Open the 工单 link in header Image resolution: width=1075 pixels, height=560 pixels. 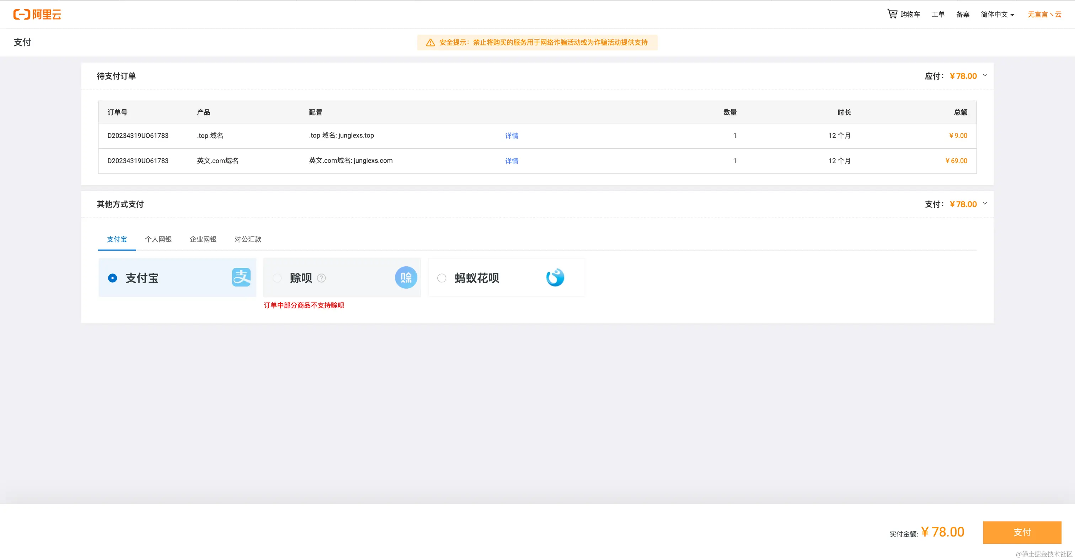pyautogui.click(x=938, y=15)
